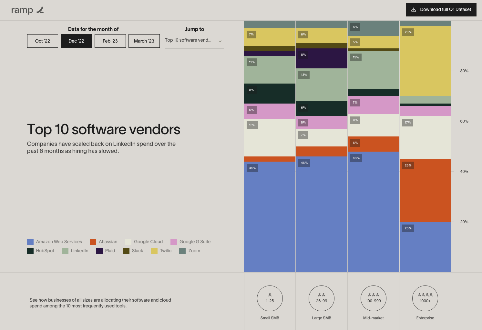482x330 pixels.
Task: Select the Oct '22 month tab
Action: click(43, 41)
